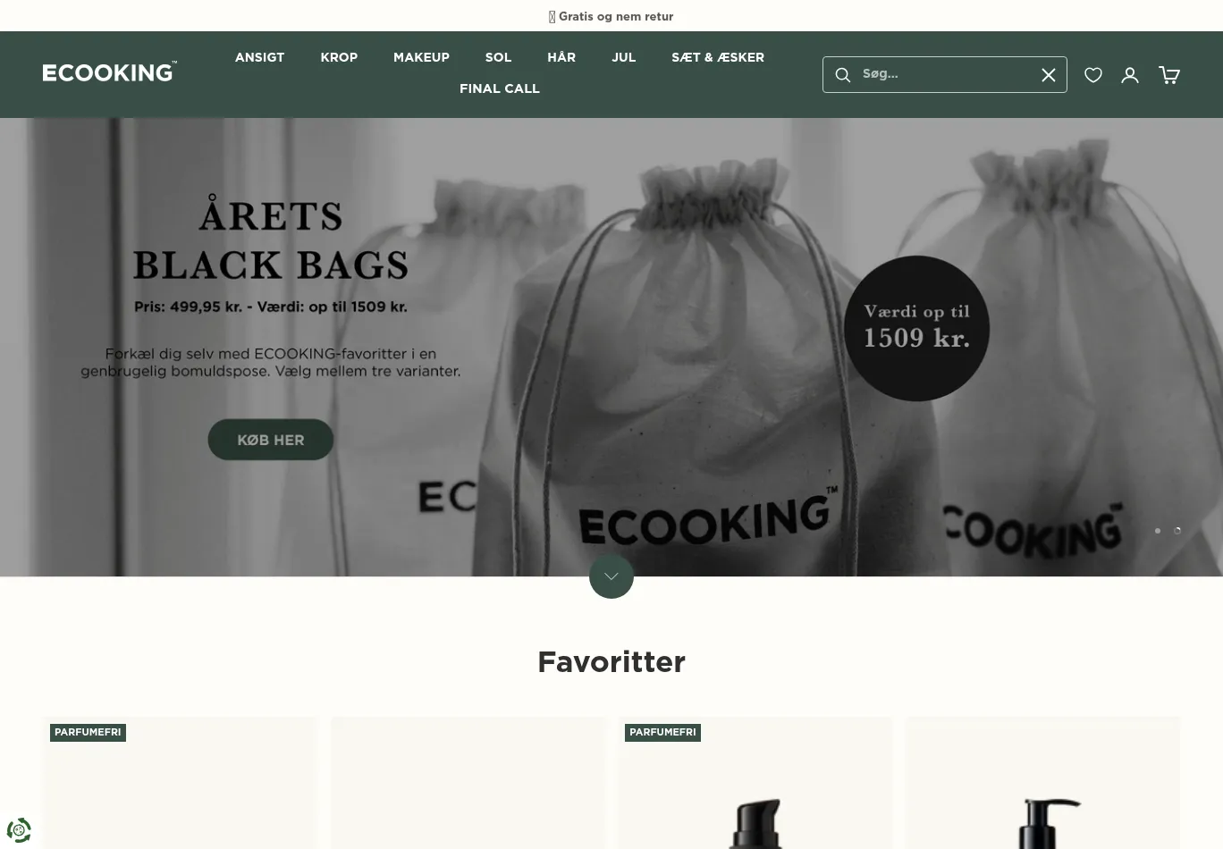
Task: Open the account profile icon
Action: 1130,75
